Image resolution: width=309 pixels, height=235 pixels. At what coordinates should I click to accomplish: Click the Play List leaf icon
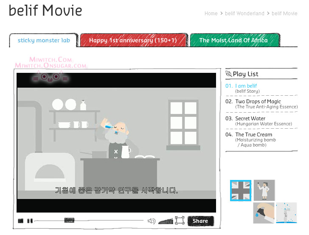pos(228,74)
